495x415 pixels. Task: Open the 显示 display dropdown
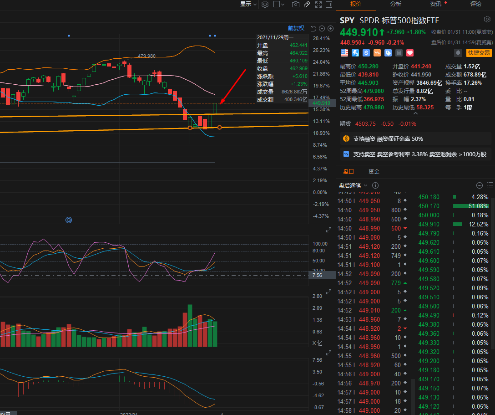point(248,4)
